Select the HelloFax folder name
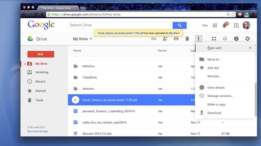261x146 pixels. 88,66
